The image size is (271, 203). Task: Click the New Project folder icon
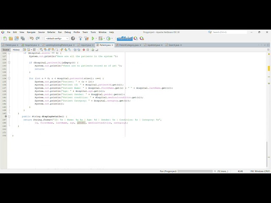pyautogui.click(x=11, y=38)
